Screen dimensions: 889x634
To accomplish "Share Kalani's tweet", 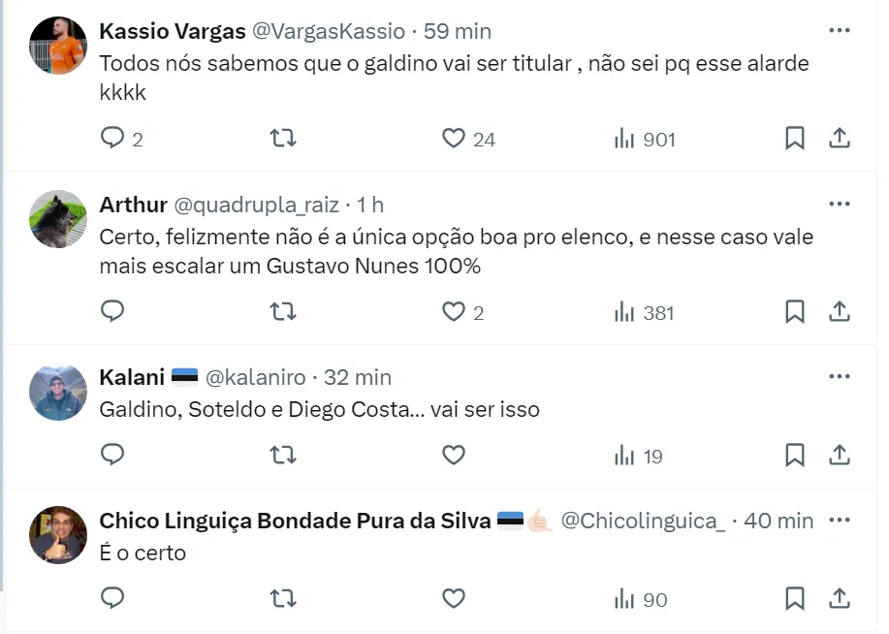I will click(x=840, y=455).
